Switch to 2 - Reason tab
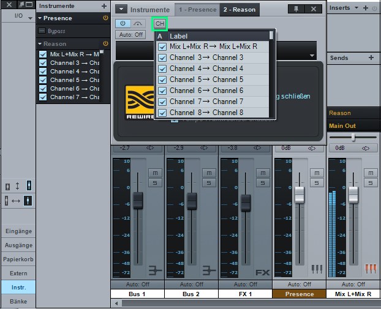Image resolution: width=381 pixels, height=309 pixels. click(240, 9)
